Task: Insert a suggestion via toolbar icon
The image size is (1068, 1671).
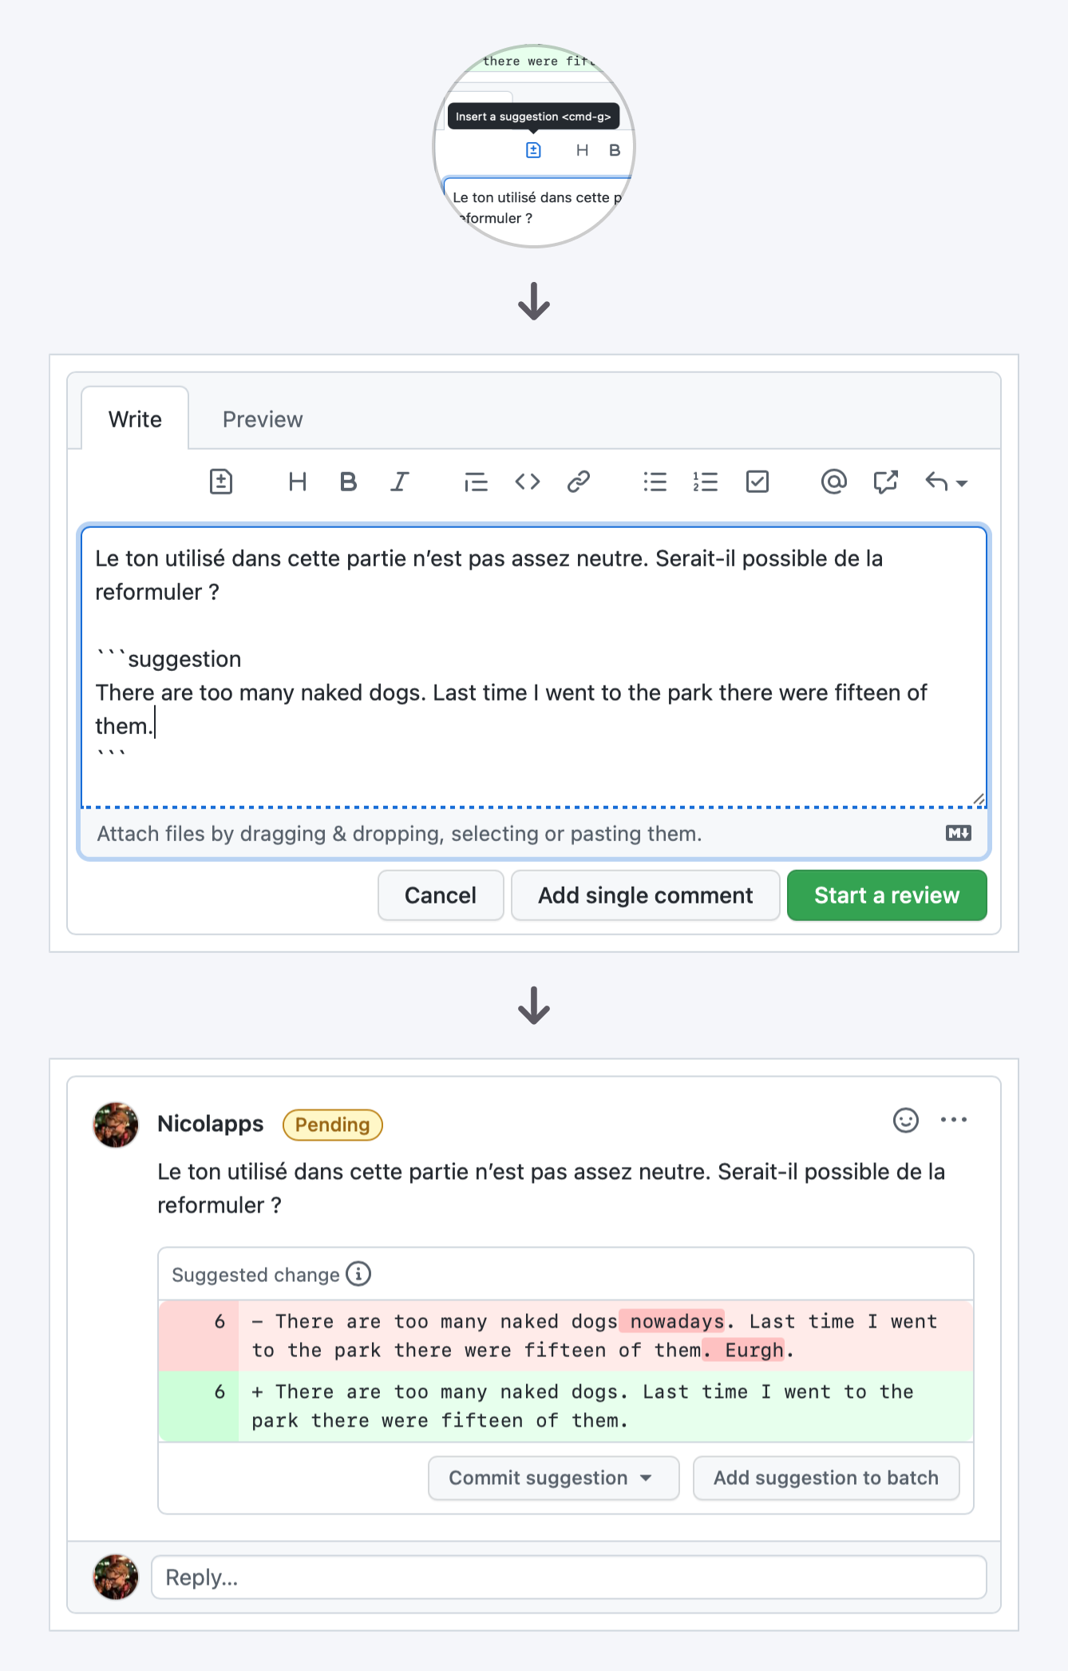Action: coord(221,482)
